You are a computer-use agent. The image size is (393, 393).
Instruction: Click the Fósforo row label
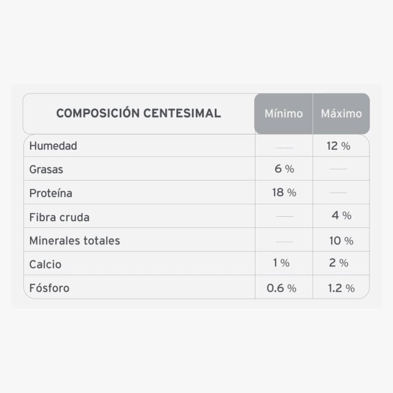point(49,288)
